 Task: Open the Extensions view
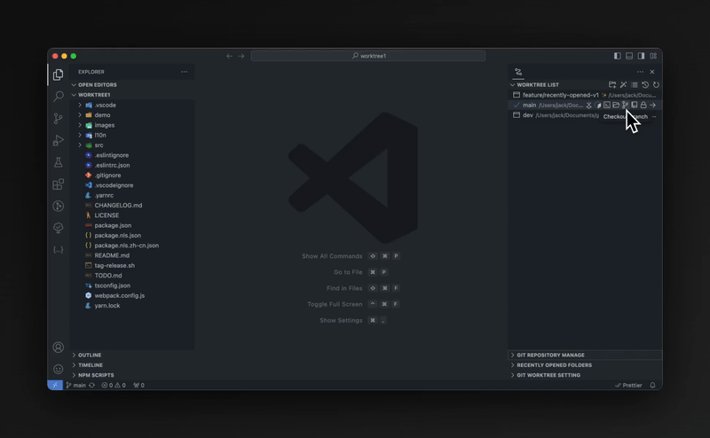[58, 184]
